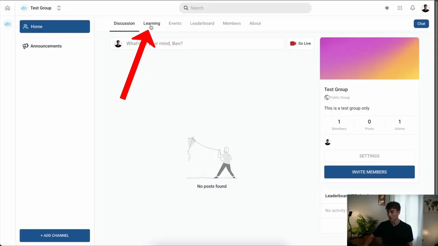Select the Announcements megaphone icon in sidebar

pos(25,46)
